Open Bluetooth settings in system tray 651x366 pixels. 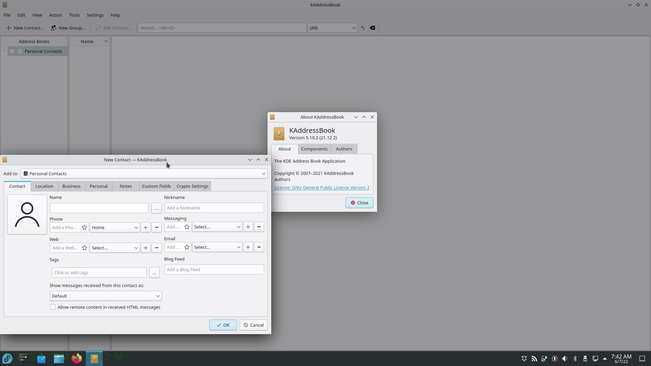[575, 359]
